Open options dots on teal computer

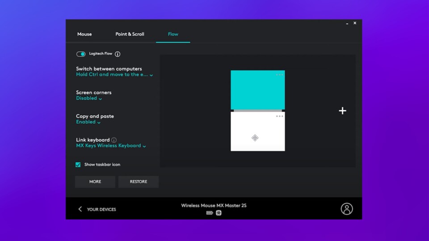[279, 75]
